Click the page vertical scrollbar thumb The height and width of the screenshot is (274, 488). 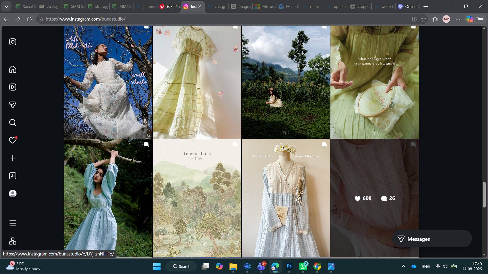pyautogui.click(x=484, y=195)
